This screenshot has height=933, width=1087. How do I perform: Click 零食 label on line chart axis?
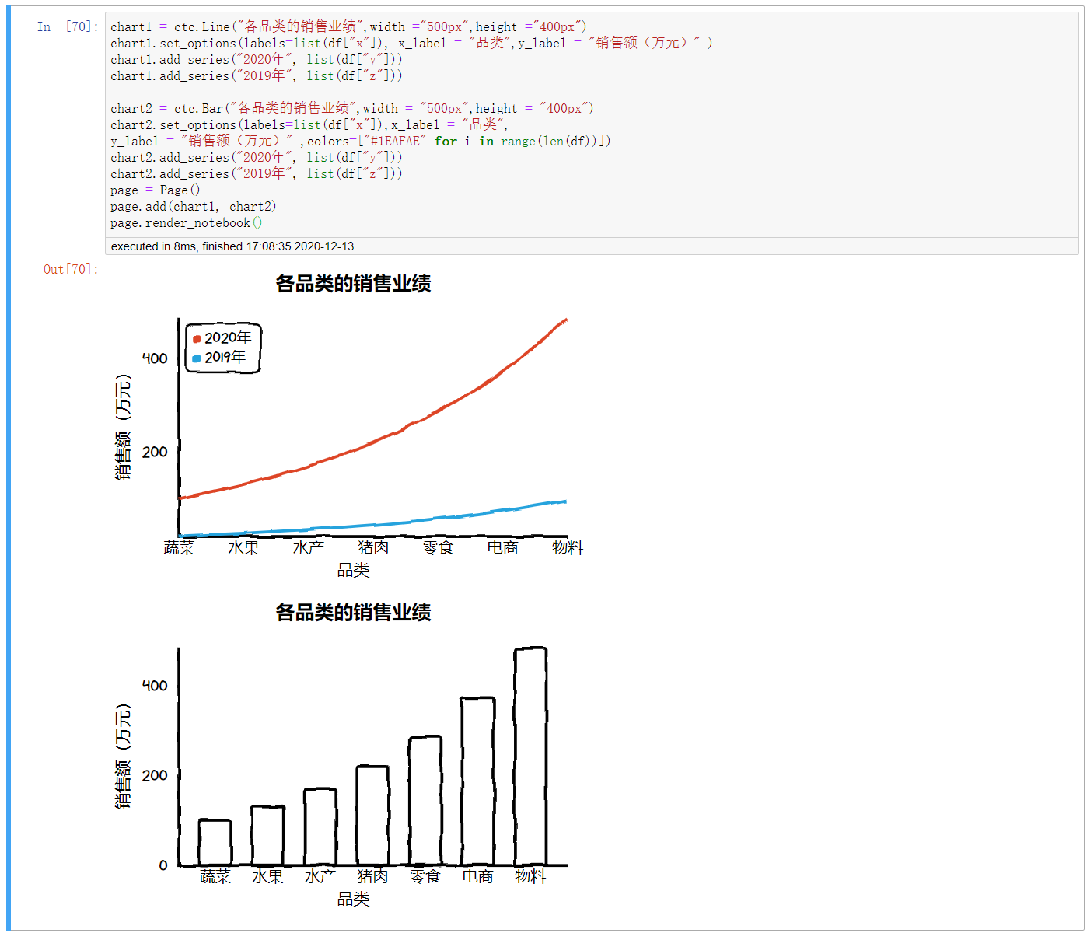[x=438, y=547]
